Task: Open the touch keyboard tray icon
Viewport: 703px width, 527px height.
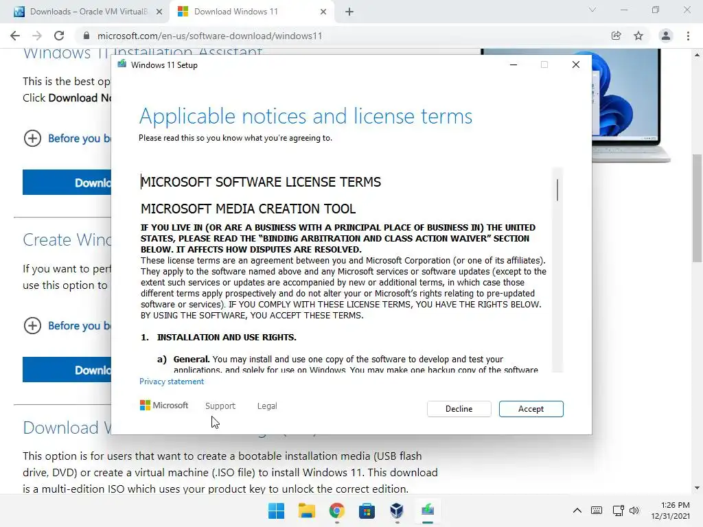Action: [597, 511]
